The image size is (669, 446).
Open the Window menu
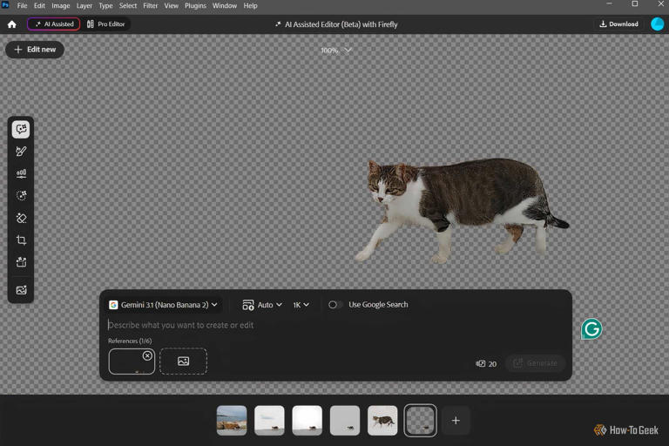(225, 5)
